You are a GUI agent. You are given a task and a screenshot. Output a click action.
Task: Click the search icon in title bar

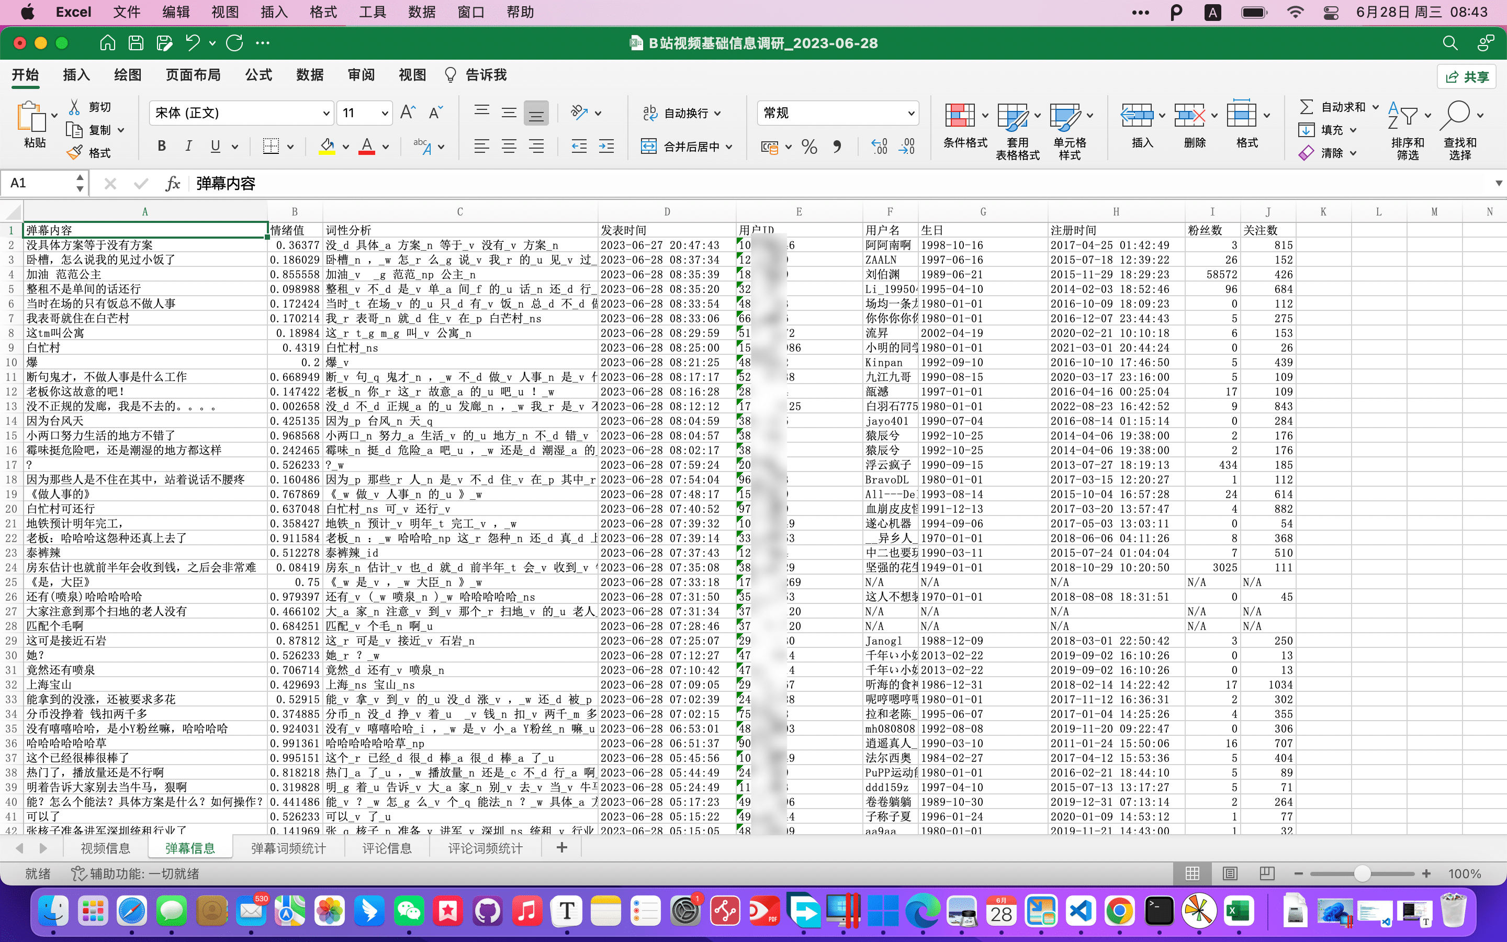[1450, 43]
